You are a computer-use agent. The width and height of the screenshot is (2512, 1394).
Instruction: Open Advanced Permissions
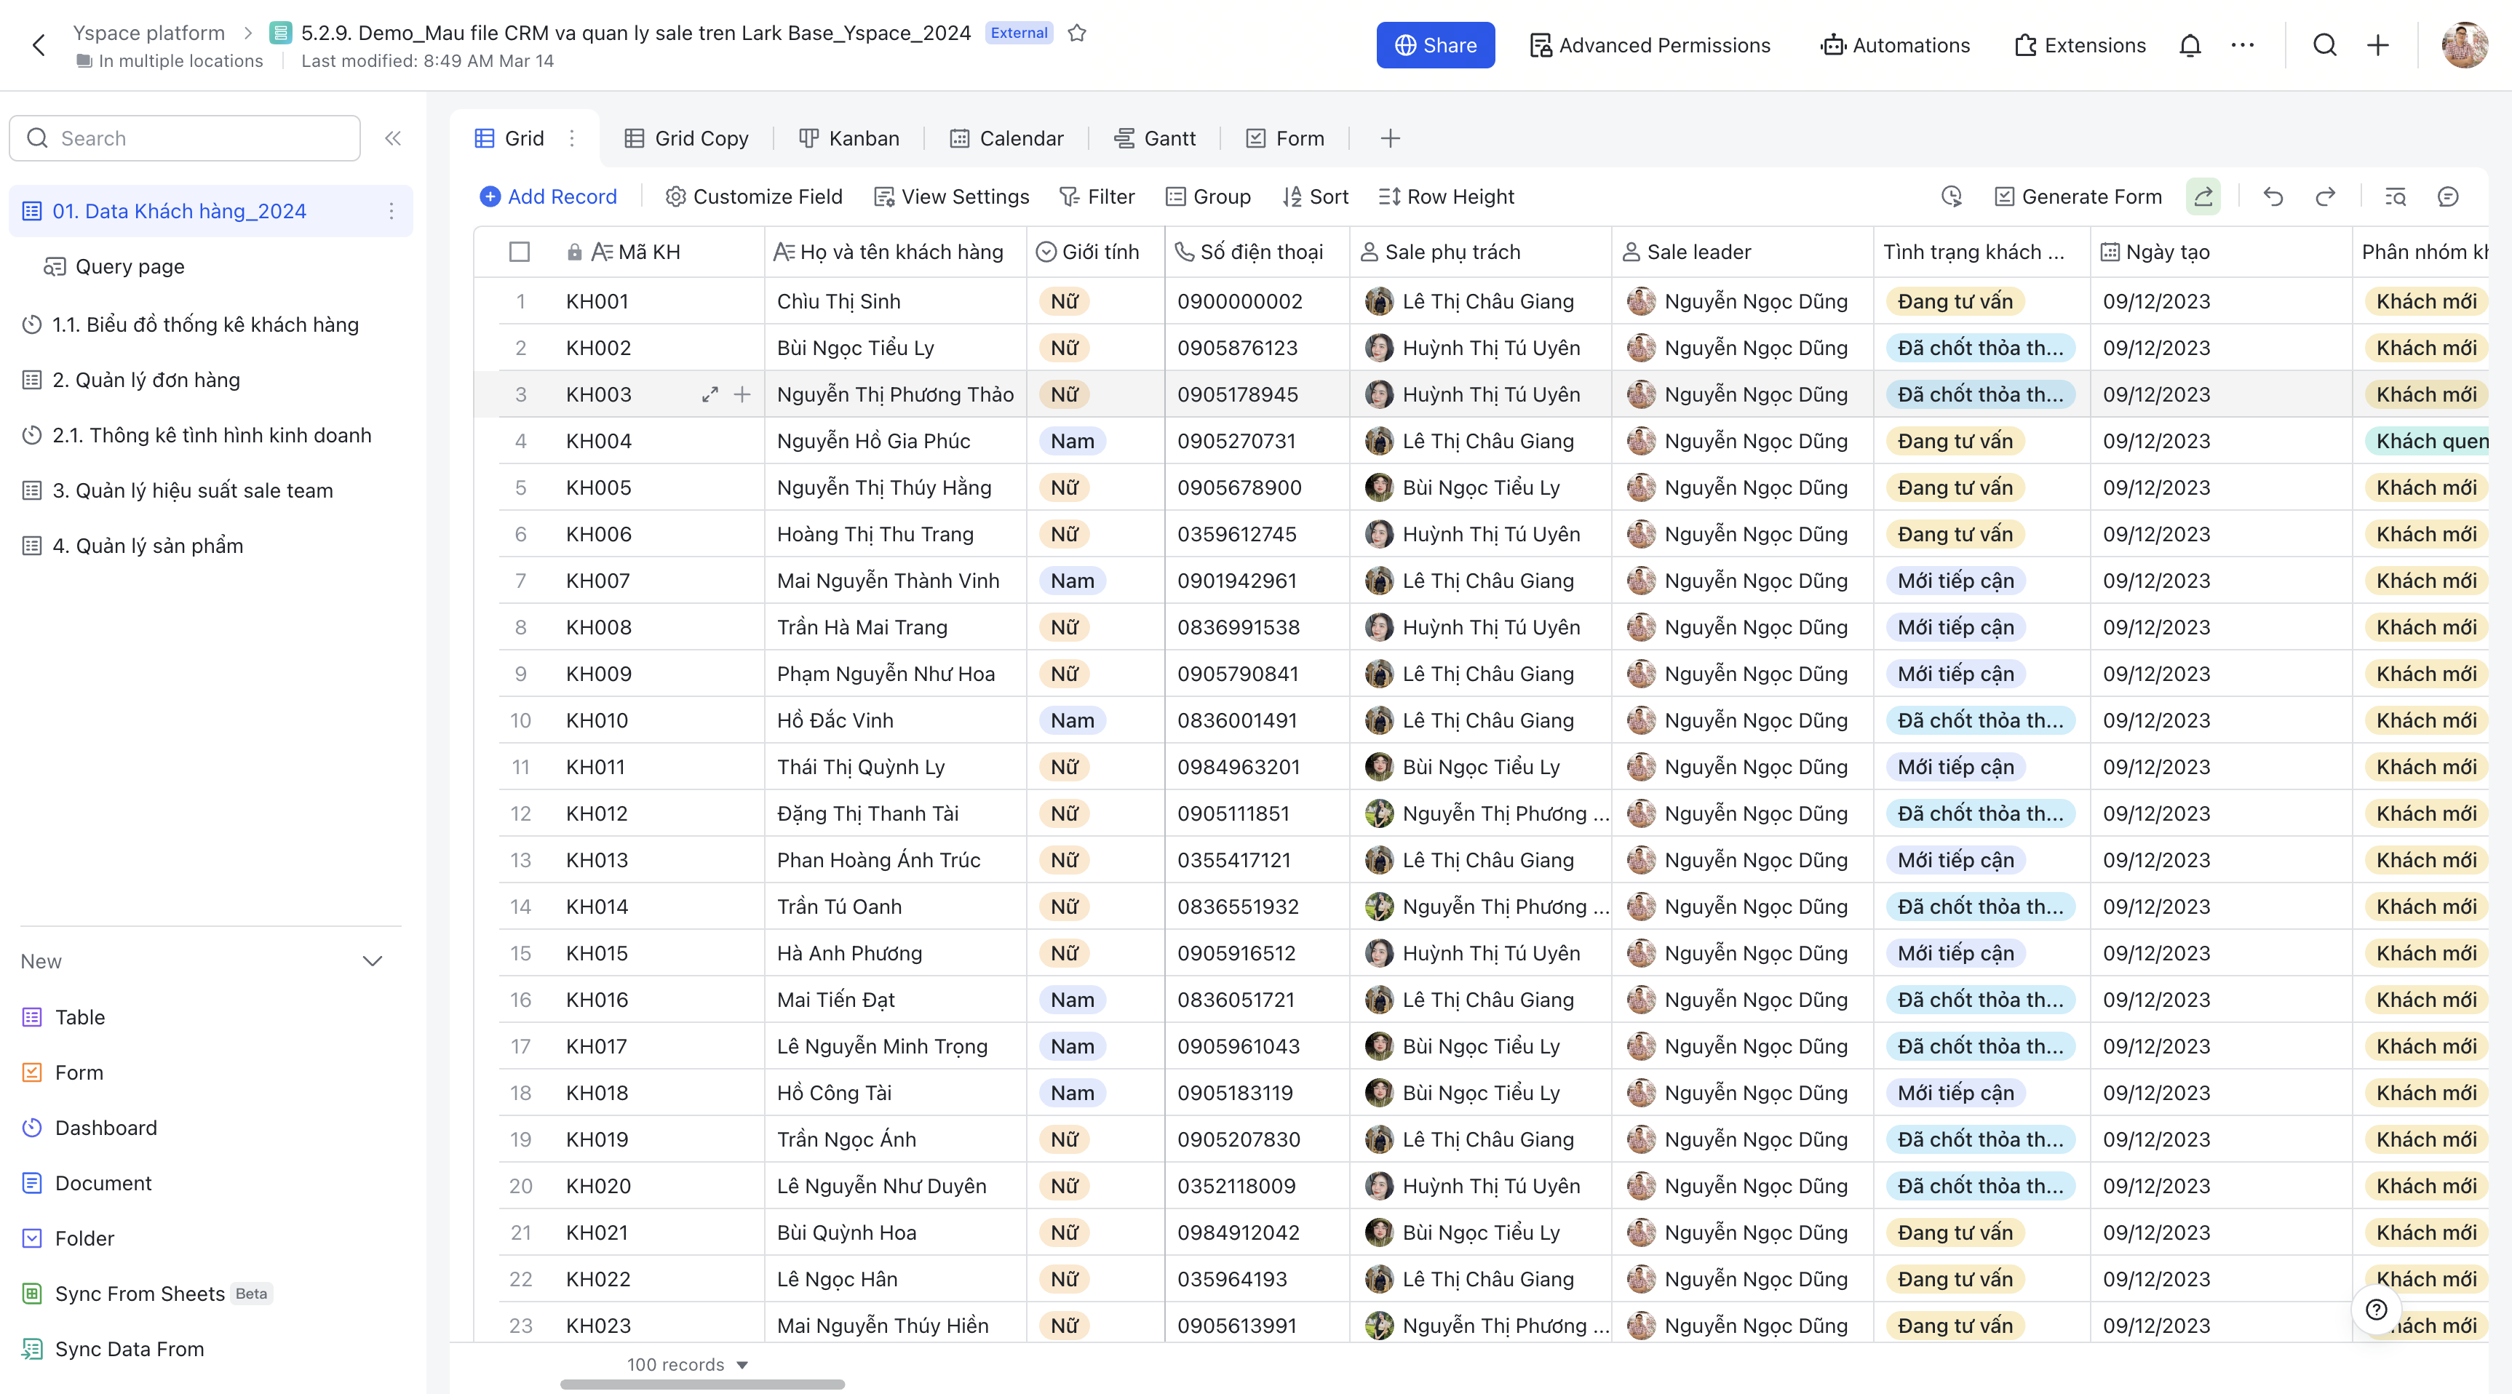(1650, 45)
